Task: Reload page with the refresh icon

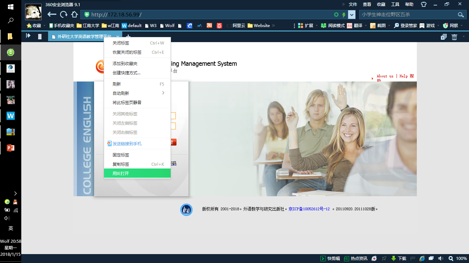Action: [64, 14]
